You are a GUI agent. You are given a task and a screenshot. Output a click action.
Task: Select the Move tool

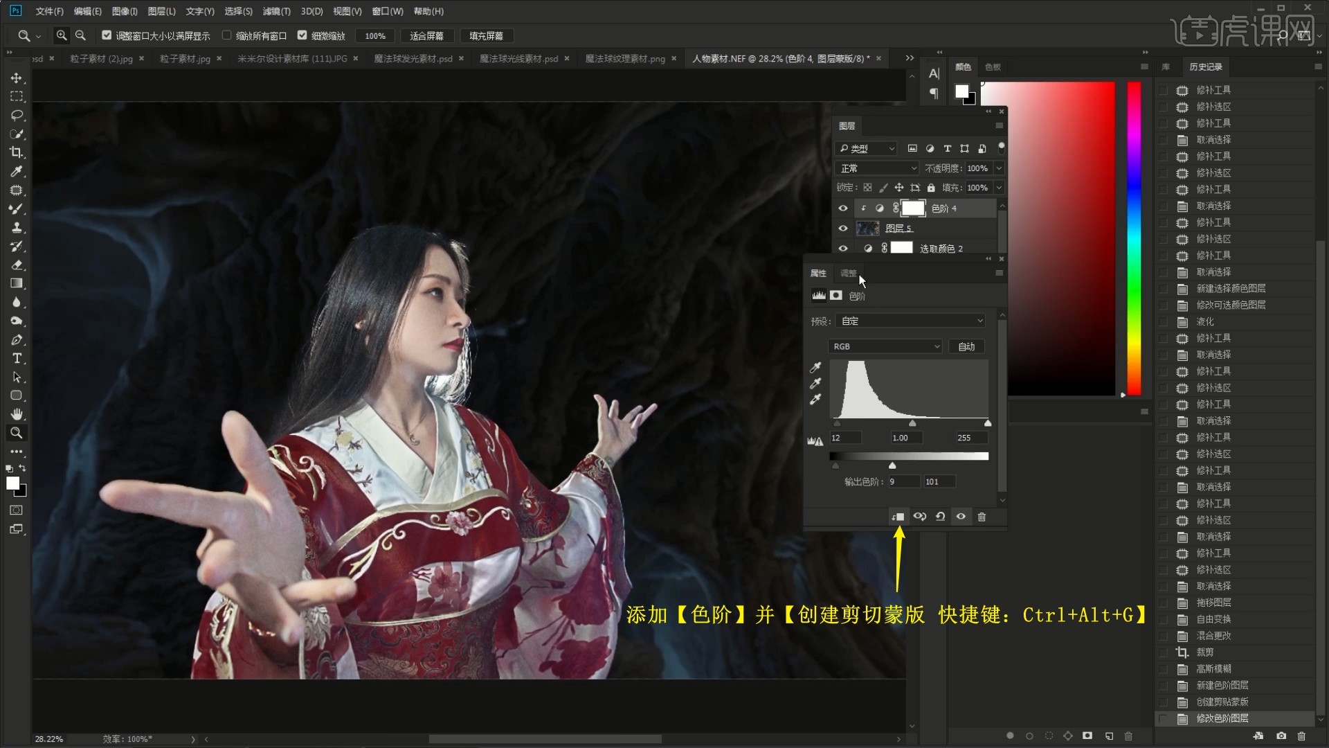[x=17, y=78]
